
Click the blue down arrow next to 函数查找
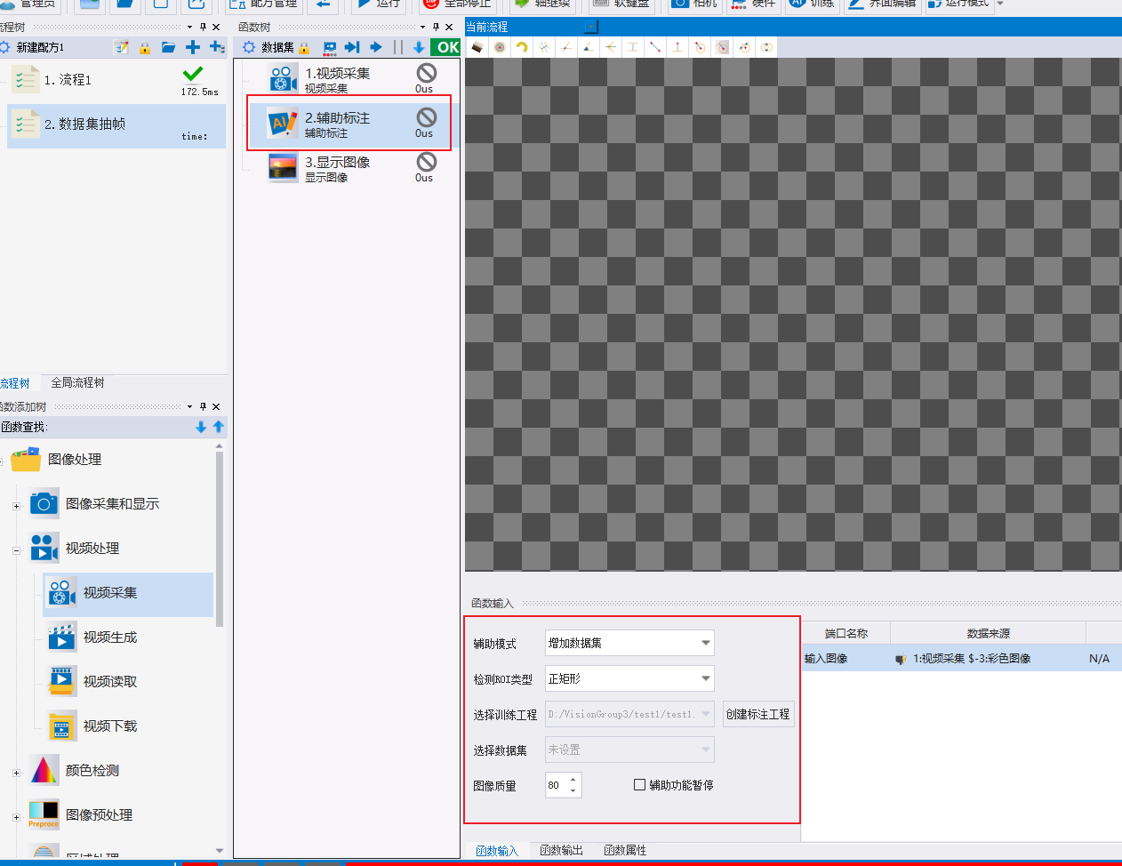click(201, 427)
